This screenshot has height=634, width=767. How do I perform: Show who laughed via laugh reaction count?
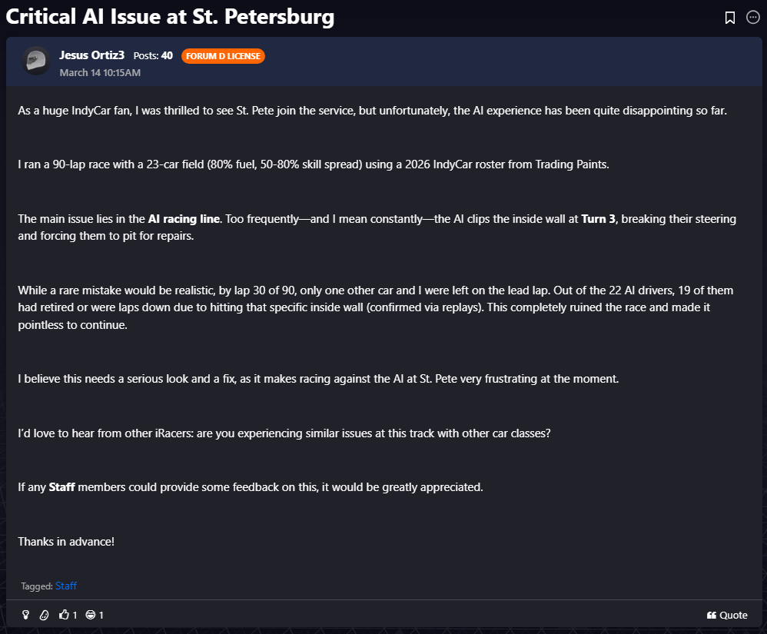(x=101, y=615)
